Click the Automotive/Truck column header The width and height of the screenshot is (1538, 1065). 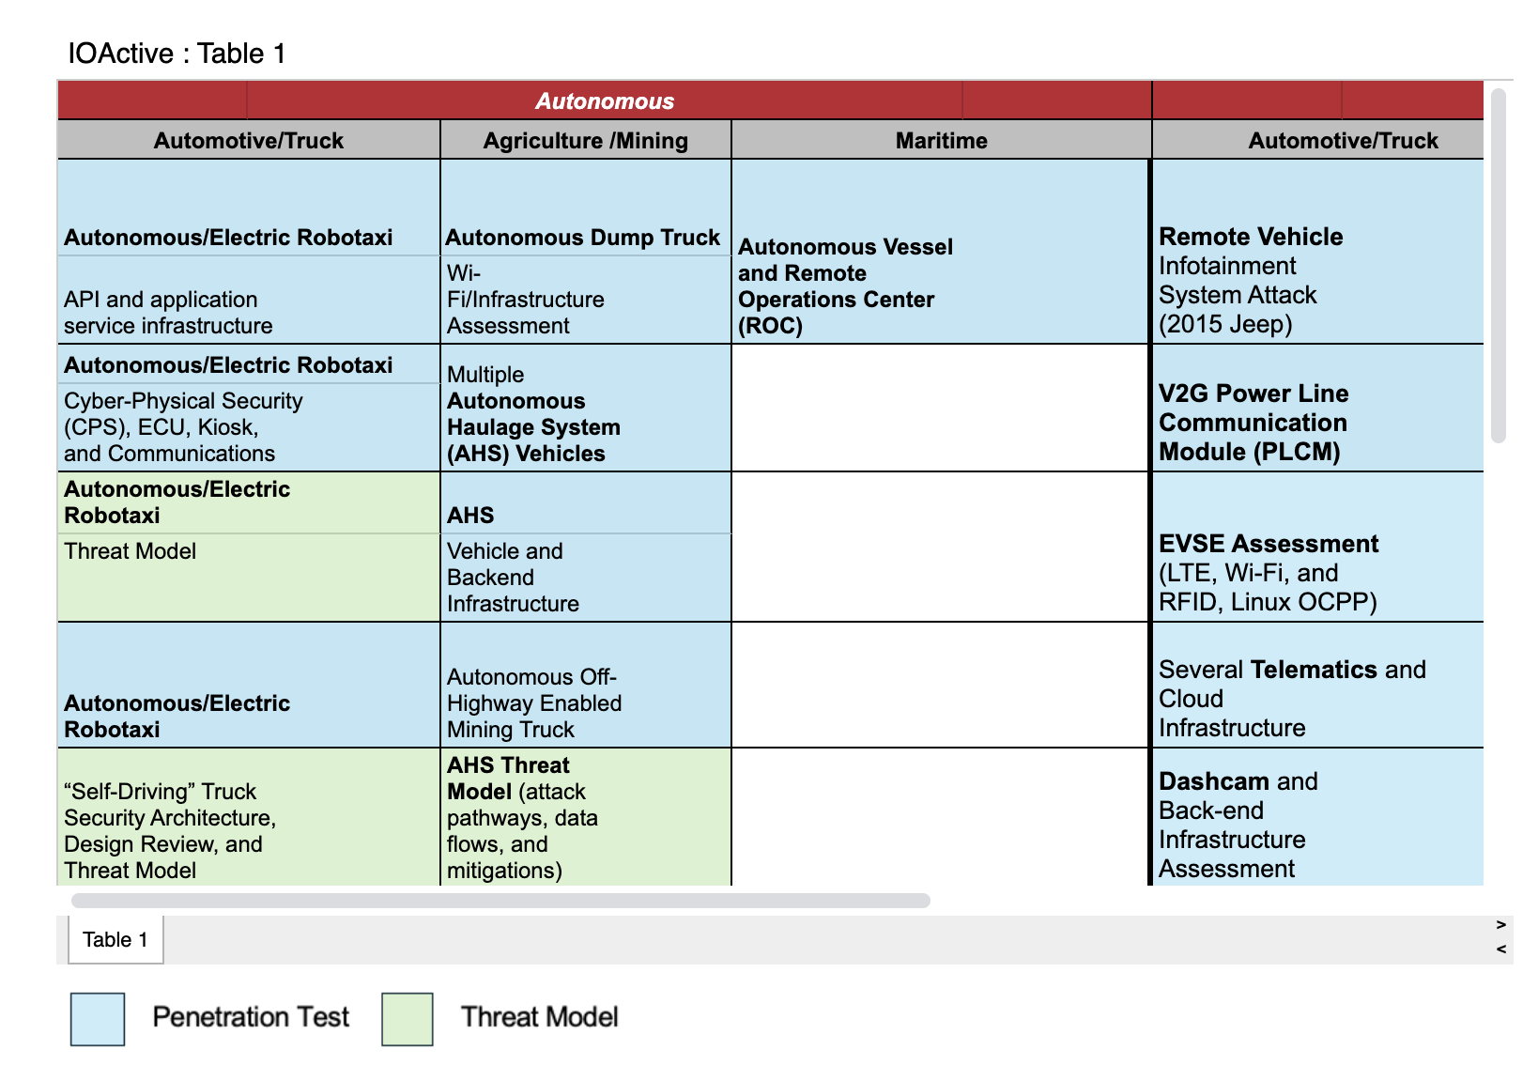[248, 140]
